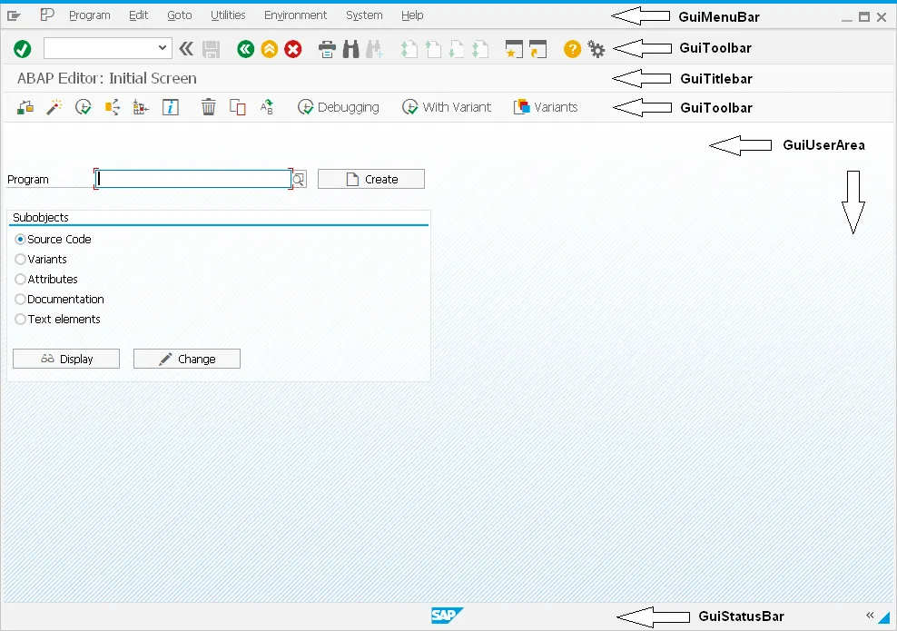Choose the Text elements radio option
This screenshot has width=897, height=631.
(21, 320)
